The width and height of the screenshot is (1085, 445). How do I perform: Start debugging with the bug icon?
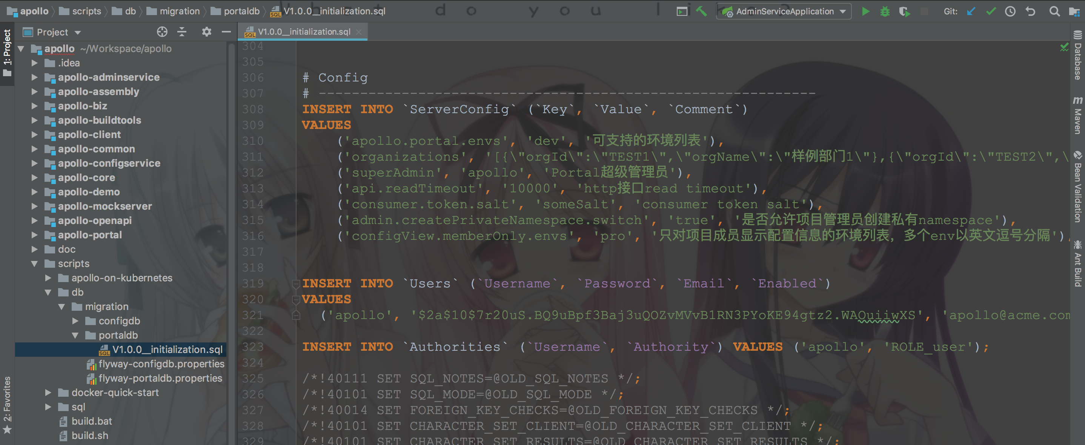point(885,11)
